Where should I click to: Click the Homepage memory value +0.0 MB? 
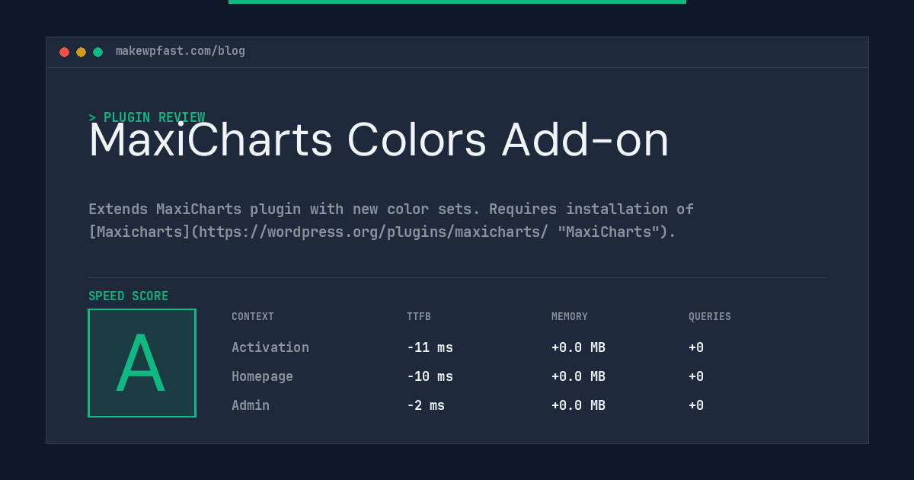[x=578, y=376]
